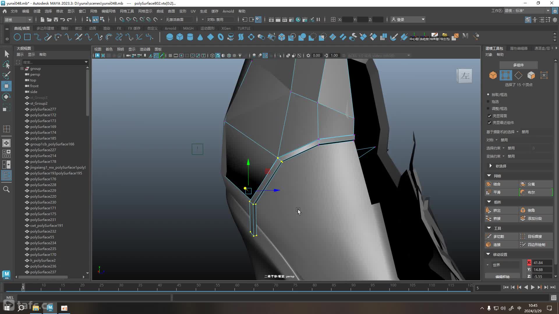Select polySurface277 in the Outliner

coord(43,109)
